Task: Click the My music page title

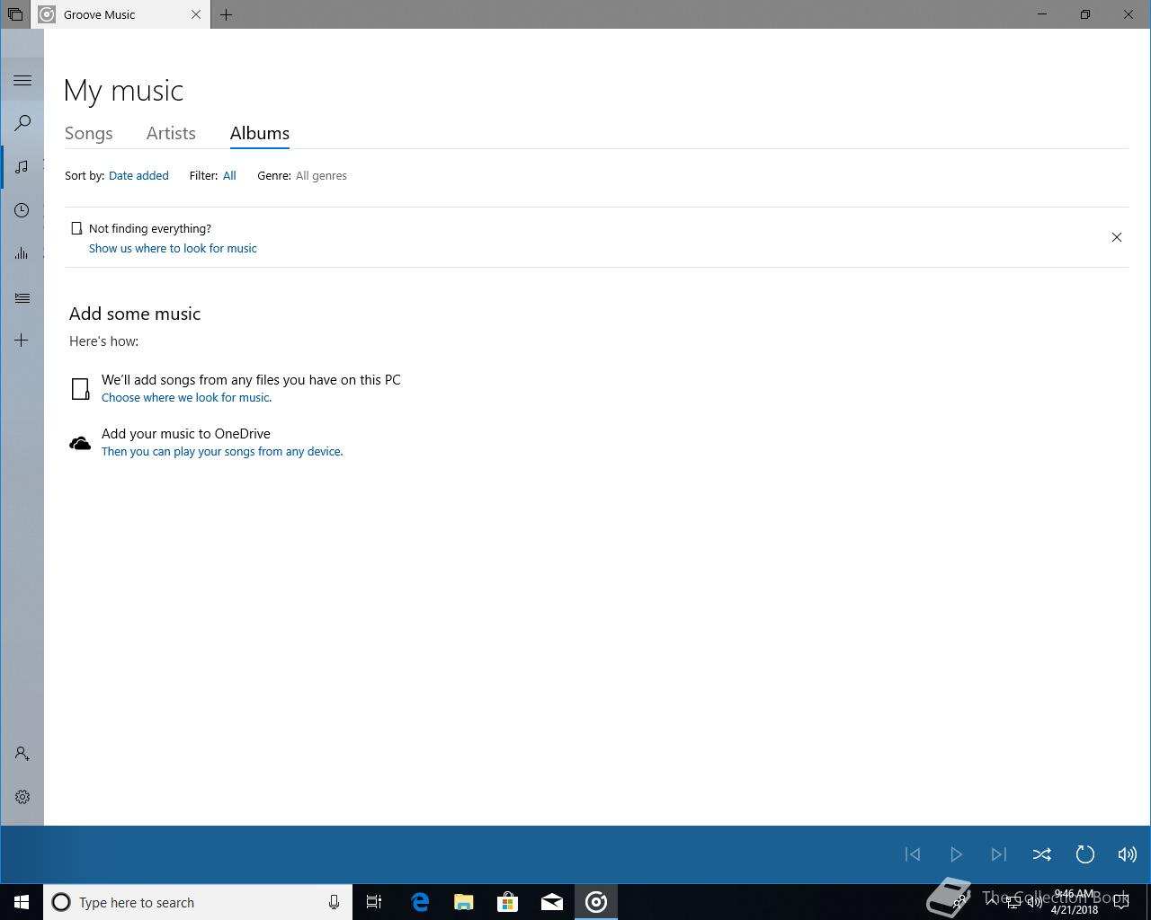Action: point(123,91)
